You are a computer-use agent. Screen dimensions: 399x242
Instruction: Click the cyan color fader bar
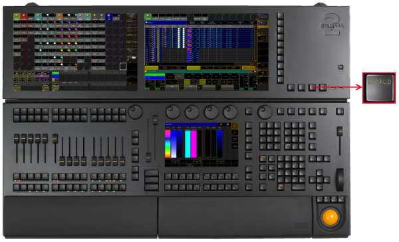(x=188, y=144)
